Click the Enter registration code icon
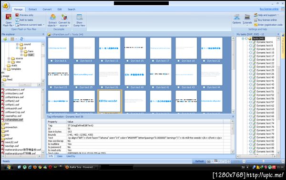Viewport: 286px width, 180px height. pyautogui.click(x=255, y=25)
